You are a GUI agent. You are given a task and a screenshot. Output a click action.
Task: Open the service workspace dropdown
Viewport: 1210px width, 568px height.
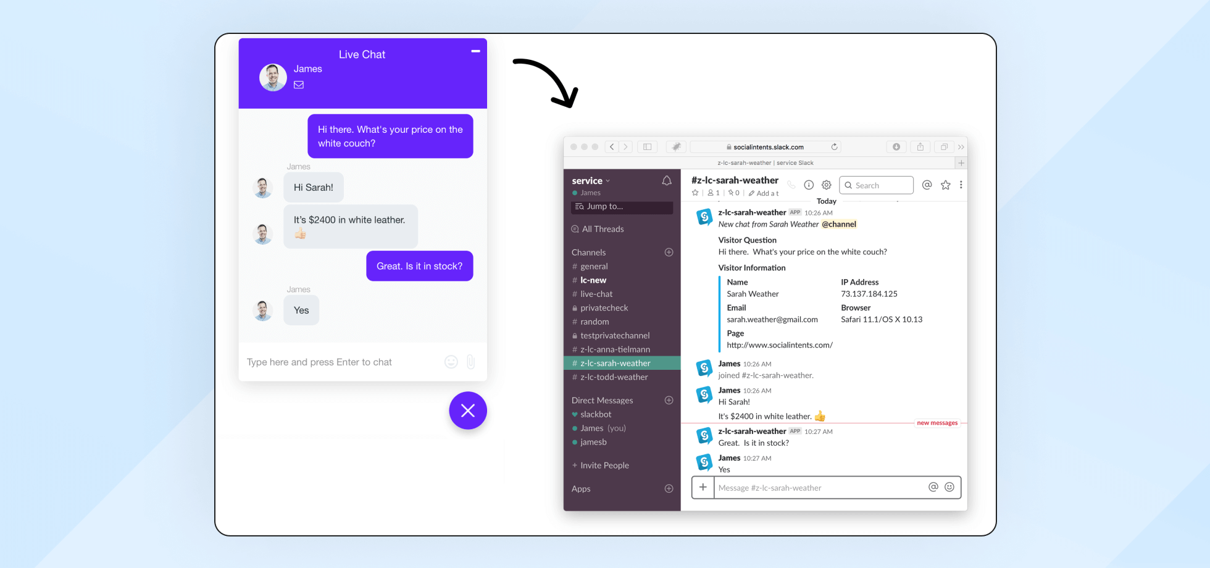pos(591,181)
